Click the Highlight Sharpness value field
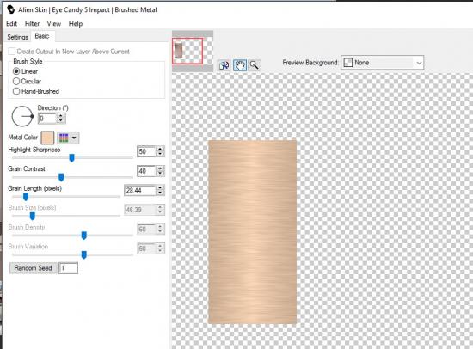This screenshot has height=349, width=473. [x=146, y=151]
